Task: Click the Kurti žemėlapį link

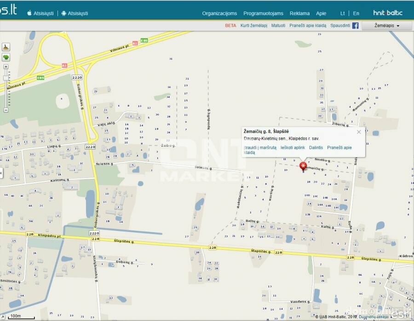Action: point(254,26)
